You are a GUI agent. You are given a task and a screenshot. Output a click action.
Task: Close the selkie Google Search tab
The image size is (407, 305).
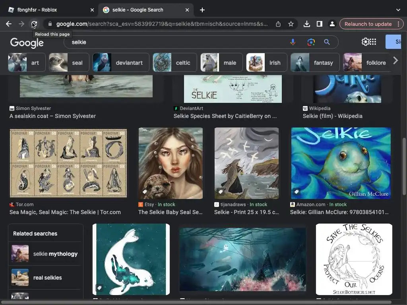tap(187, 10)
